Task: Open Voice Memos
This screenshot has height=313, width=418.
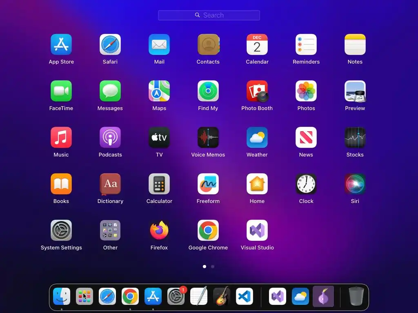Action: pyautogui.click(x=208, y=137)
